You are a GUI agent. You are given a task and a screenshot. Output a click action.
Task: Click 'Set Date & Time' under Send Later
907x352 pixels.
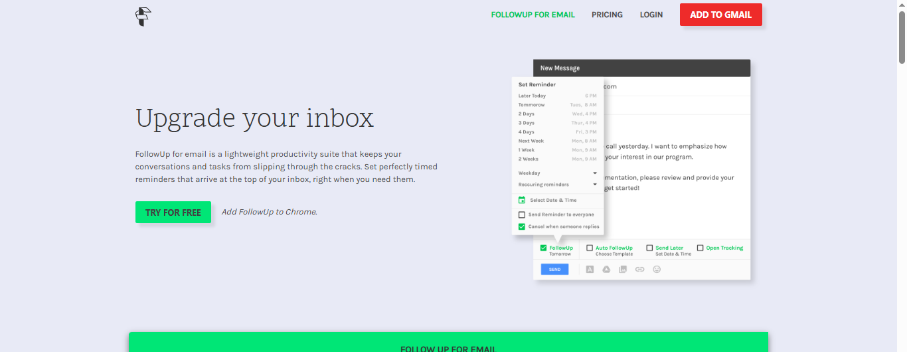tap(673, 254)
